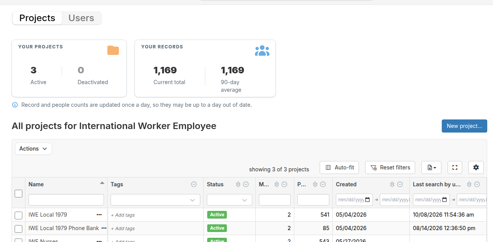Viewport: 493px width, 242px height.
Task: Hide the Status column
Action: click(246, 184)
